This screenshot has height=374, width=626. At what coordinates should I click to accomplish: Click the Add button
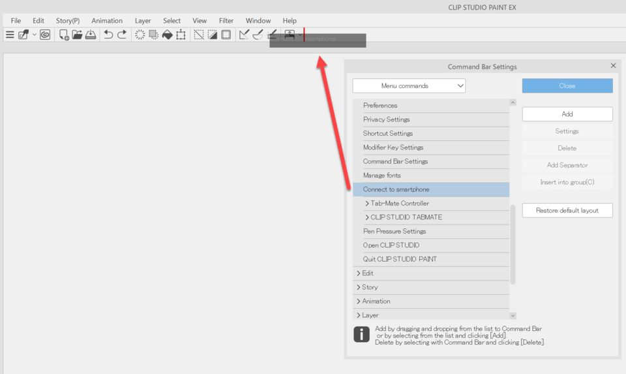click(567, 114)
